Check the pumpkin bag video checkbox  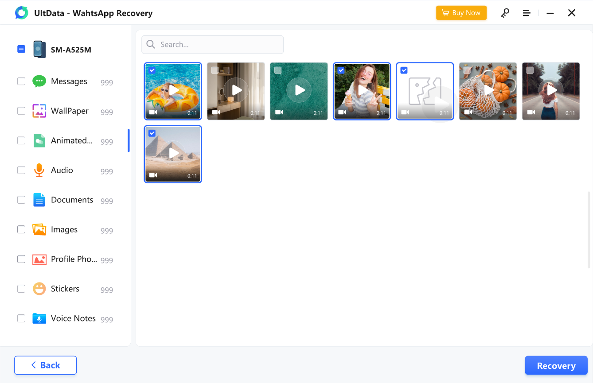467,70
